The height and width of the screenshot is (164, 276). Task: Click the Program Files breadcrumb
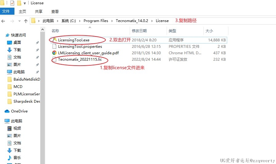coord(96,21)
